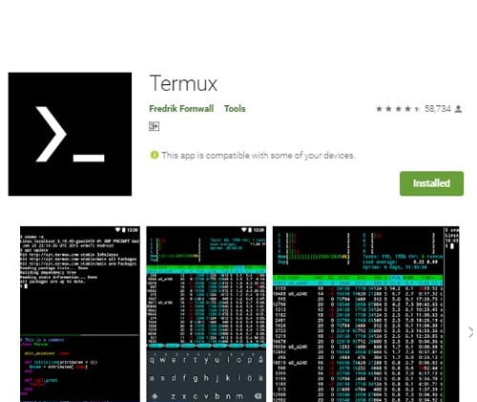Click the 58,734 ratings count

click(438, 109)
